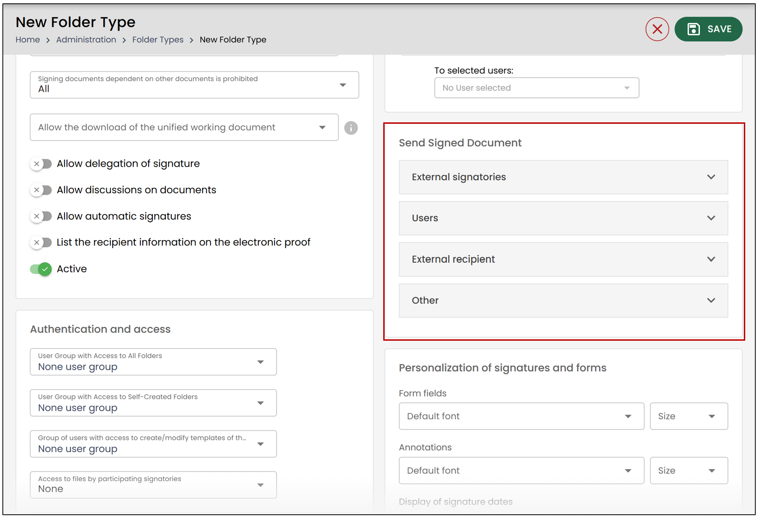Turn on Allow automatic signatures
Screen dimensions: 760x518
click(41, 216)
